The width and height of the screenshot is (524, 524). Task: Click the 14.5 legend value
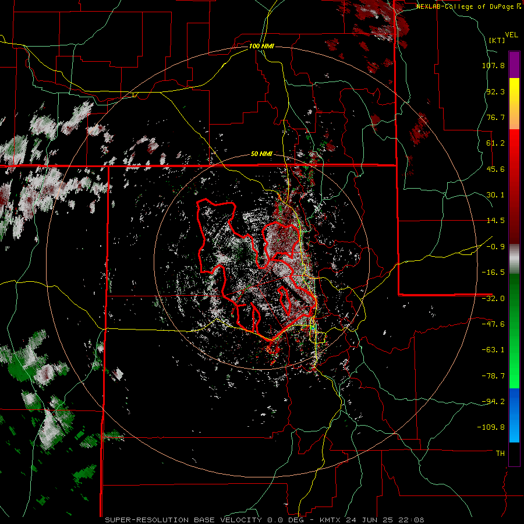coord(495,221)
